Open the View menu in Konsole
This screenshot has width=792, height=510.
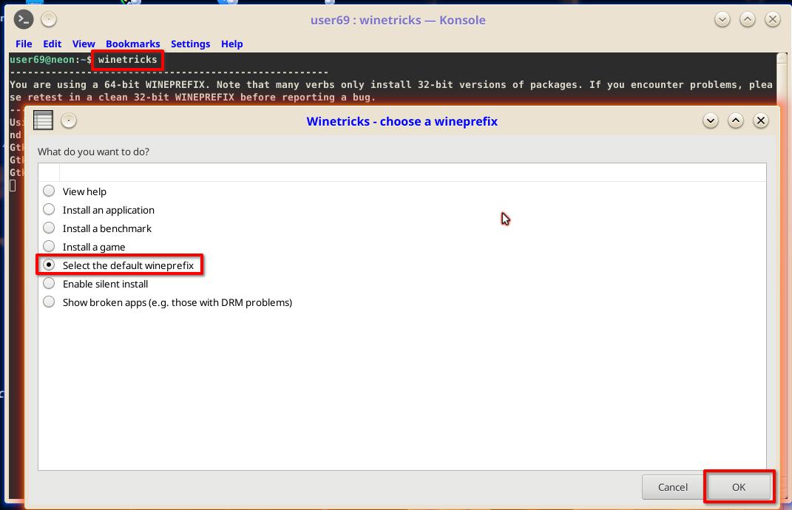point(84,44)
